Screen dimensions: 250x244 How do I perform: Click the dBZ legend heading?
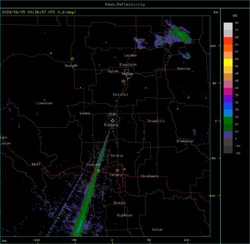(x=235, y=16)
